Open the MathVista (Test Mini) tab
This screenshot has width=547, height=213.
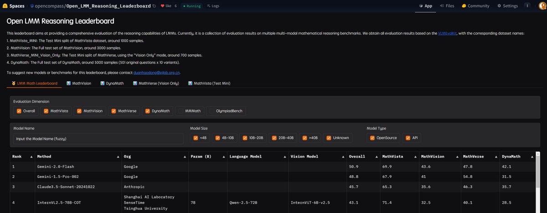click(x=209, y=83)
